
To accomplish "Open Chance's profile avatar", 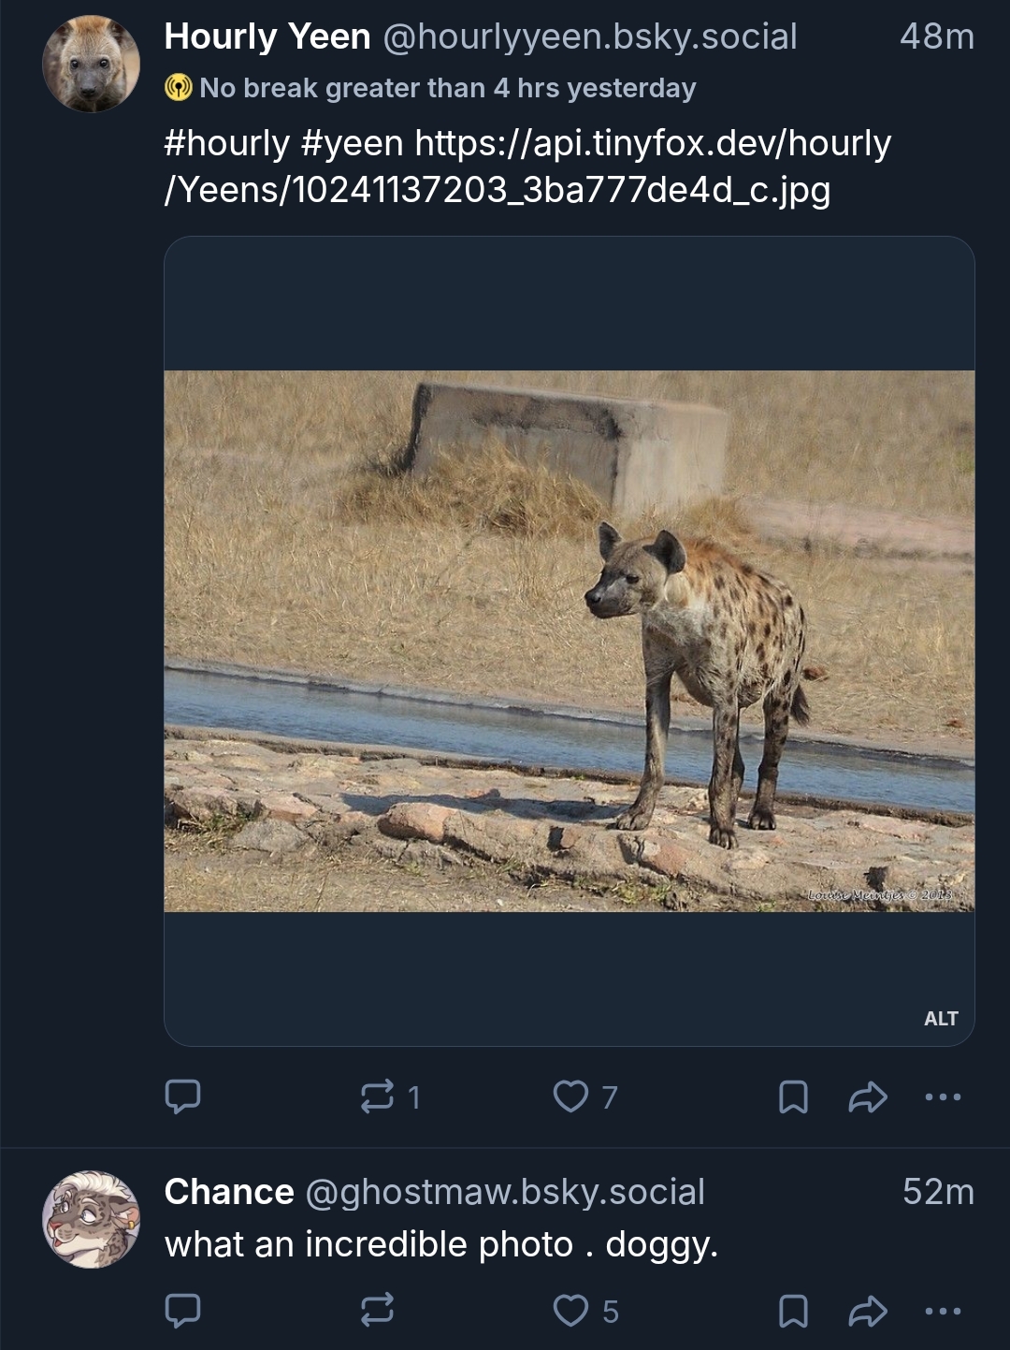I will pyautogui.click(x=91, y=1219).
